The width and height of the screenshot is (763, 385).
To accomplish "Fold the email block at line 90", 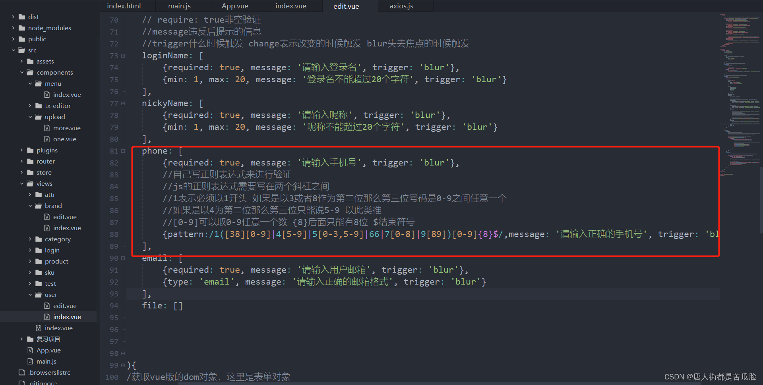I will [x=123, y=258].
